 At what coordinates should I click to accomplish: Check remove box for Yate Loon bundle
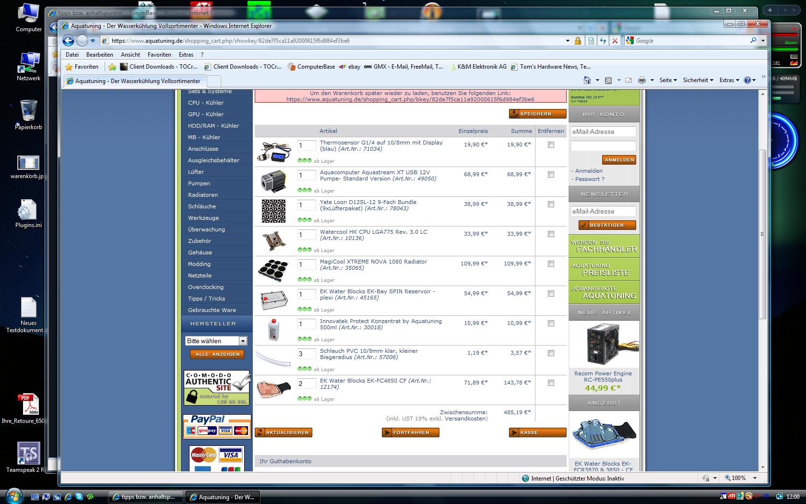click(551, 204)
